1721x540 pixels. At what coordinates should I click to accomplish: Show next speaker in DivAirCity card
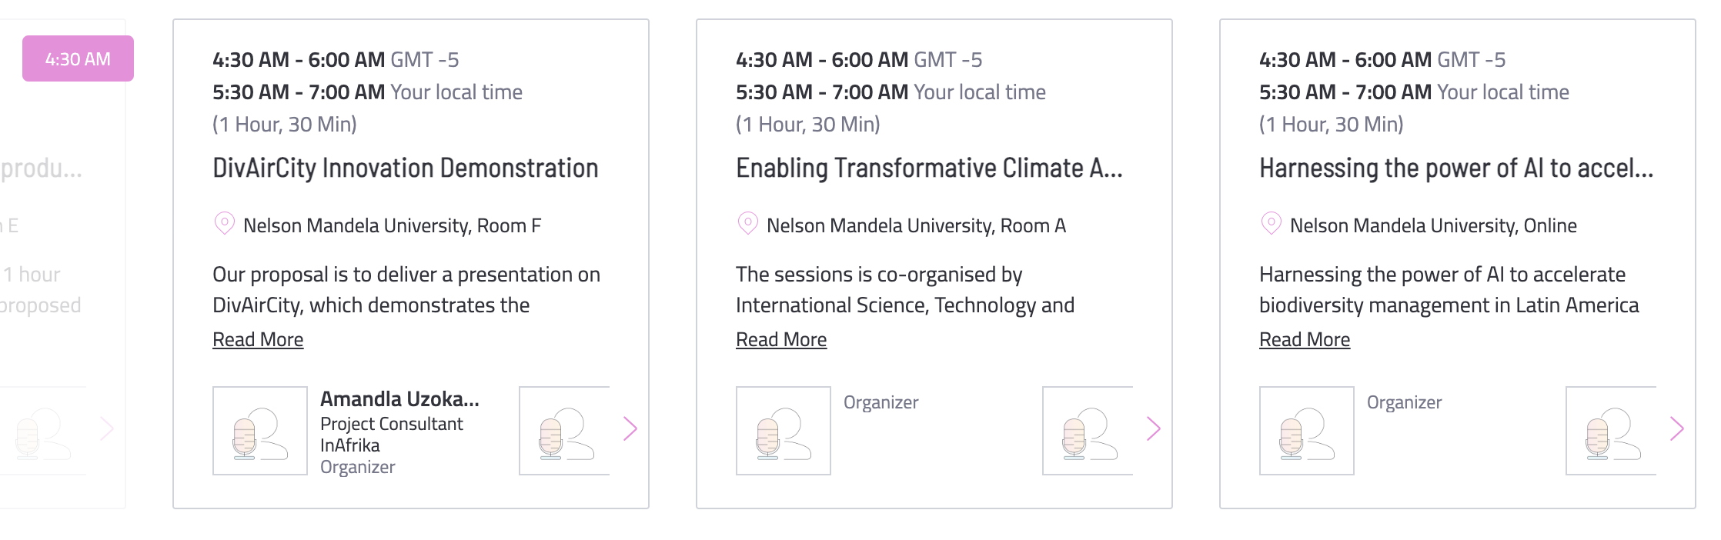630,428
